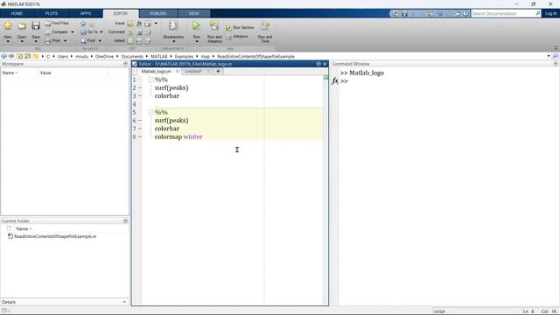Open the New dropdown arrow
Image resolution: width=560 pixels, height=315 pixels.
click(x=8, y=42)
